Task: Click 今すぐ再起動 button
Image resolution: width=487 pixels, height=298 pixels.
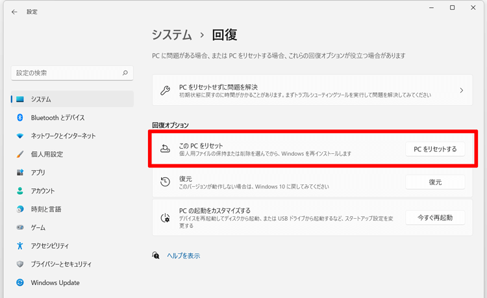Action: point(435,217)
